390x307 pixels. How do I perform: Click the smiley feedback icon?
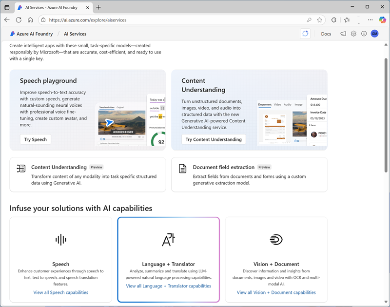pyautogui.click(x=364, y=34)
